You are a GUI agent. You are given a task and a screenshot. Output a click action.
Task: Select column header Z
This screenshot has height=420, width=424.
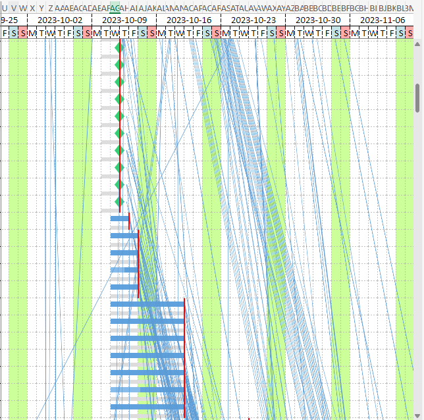[x=51, y=9]
